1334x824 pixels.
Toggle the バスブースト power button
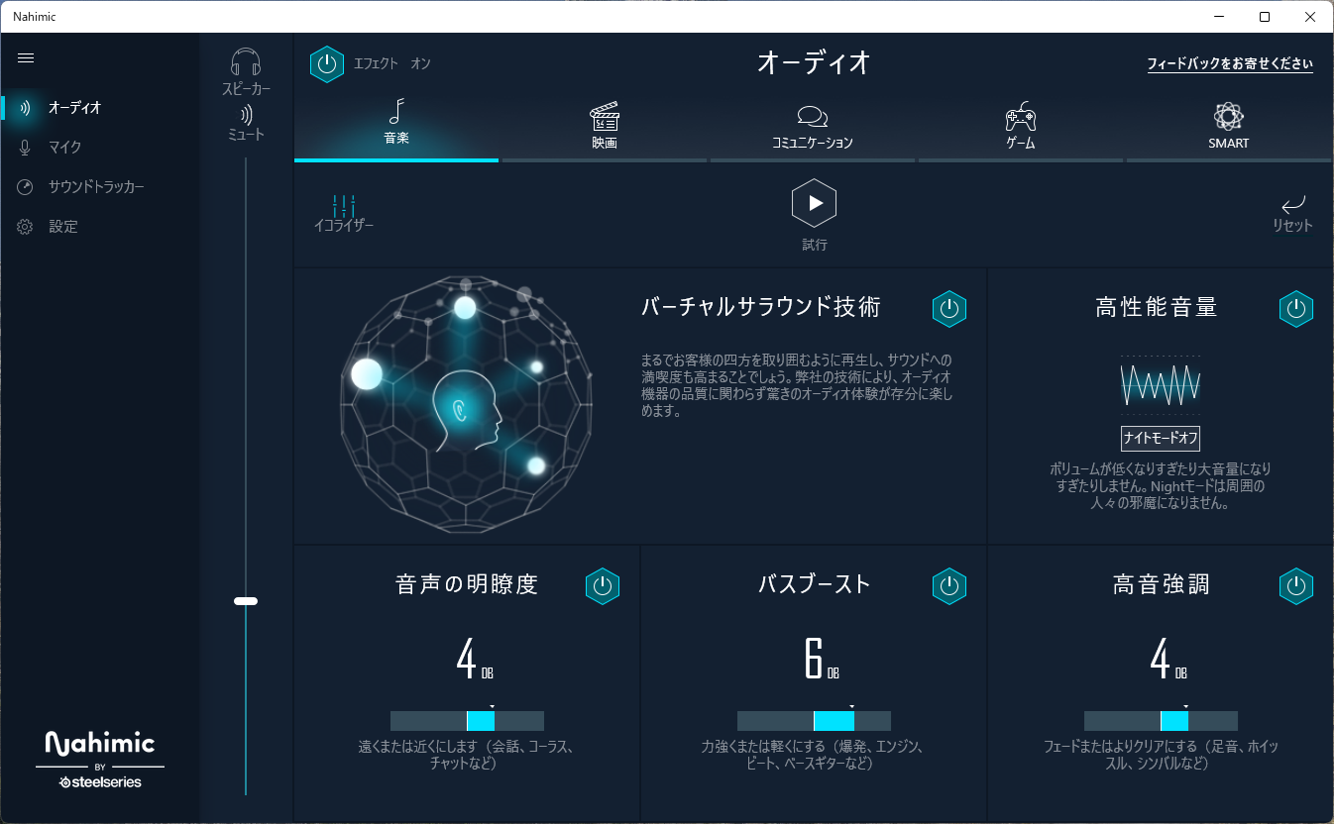[949, 586]
